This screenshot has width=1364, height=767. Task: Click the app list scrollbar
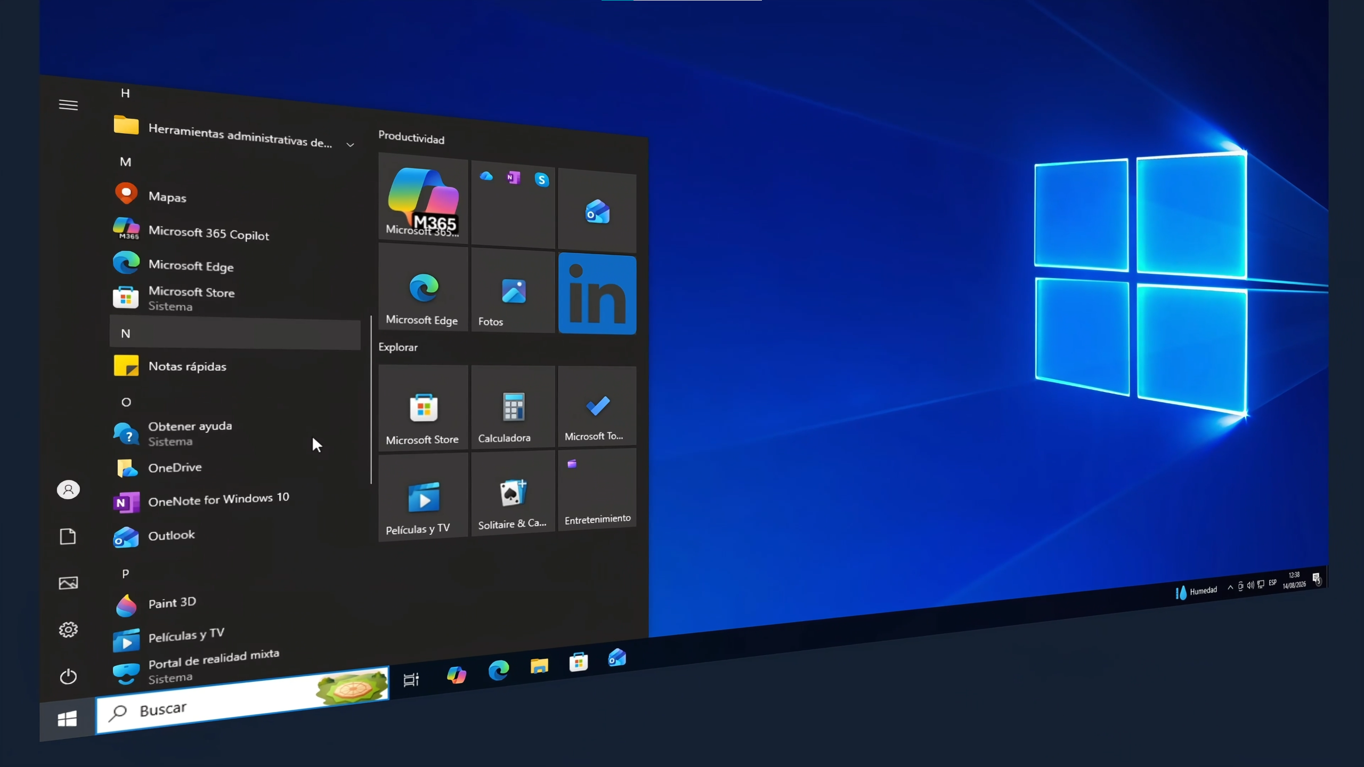pyautogui.click(x=371, y=399)
